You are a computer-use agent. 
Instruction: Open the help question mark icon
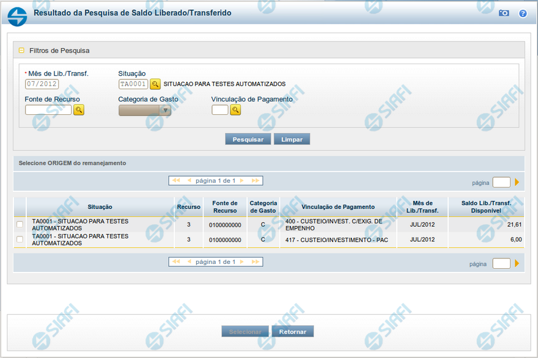click(523, 13)
